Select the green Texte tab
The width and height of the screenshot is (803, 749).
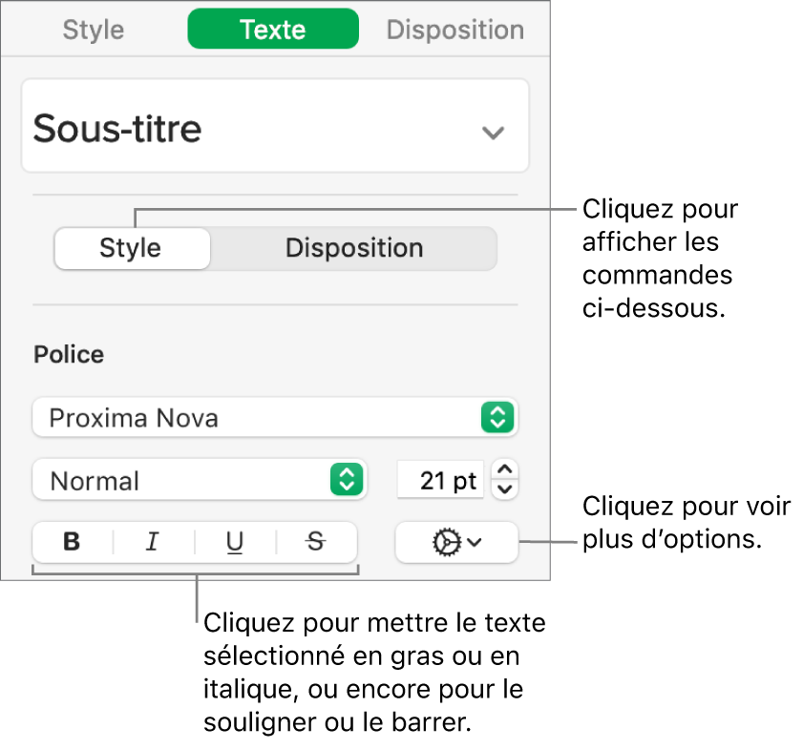tap(273, 30)
